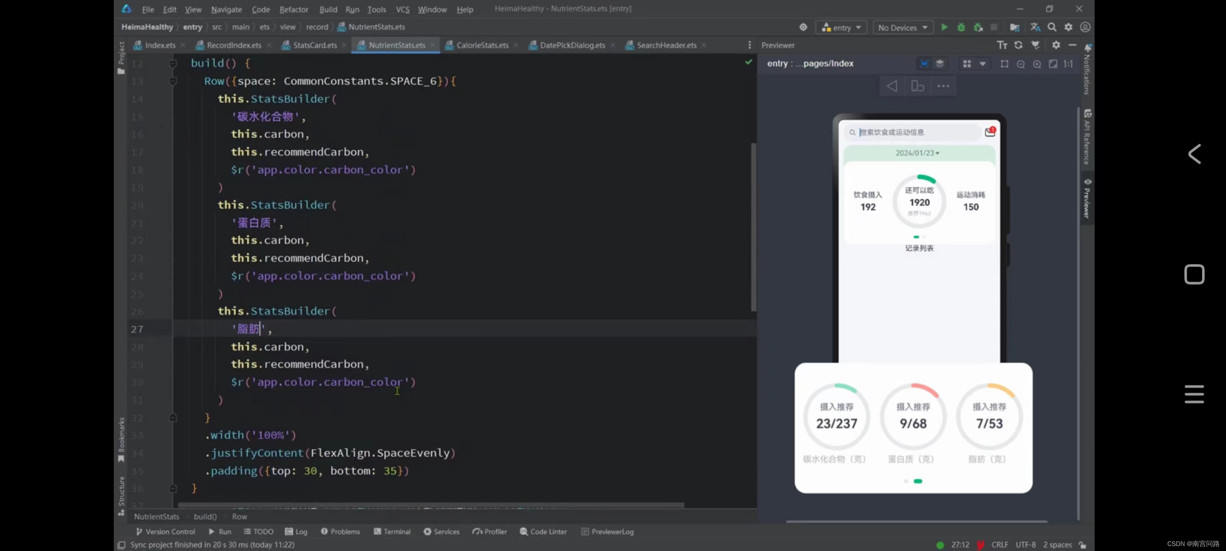Image resolution: width=1226 pixels, height=551 pixels.
Task: Open the translation icon in main toolbar
Action: tap(1035, 27)
